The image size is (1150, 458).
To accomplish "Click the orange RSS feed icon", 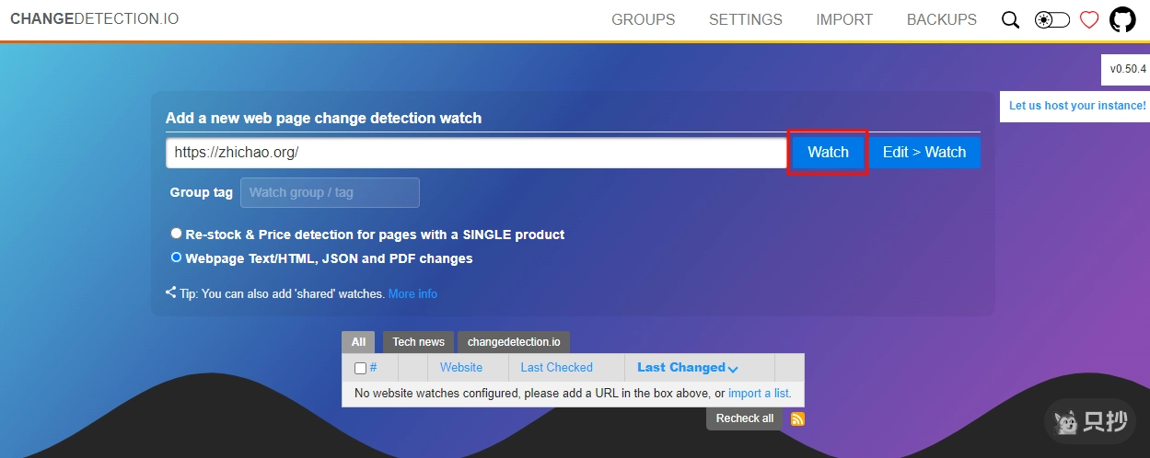I will [797, 419].
